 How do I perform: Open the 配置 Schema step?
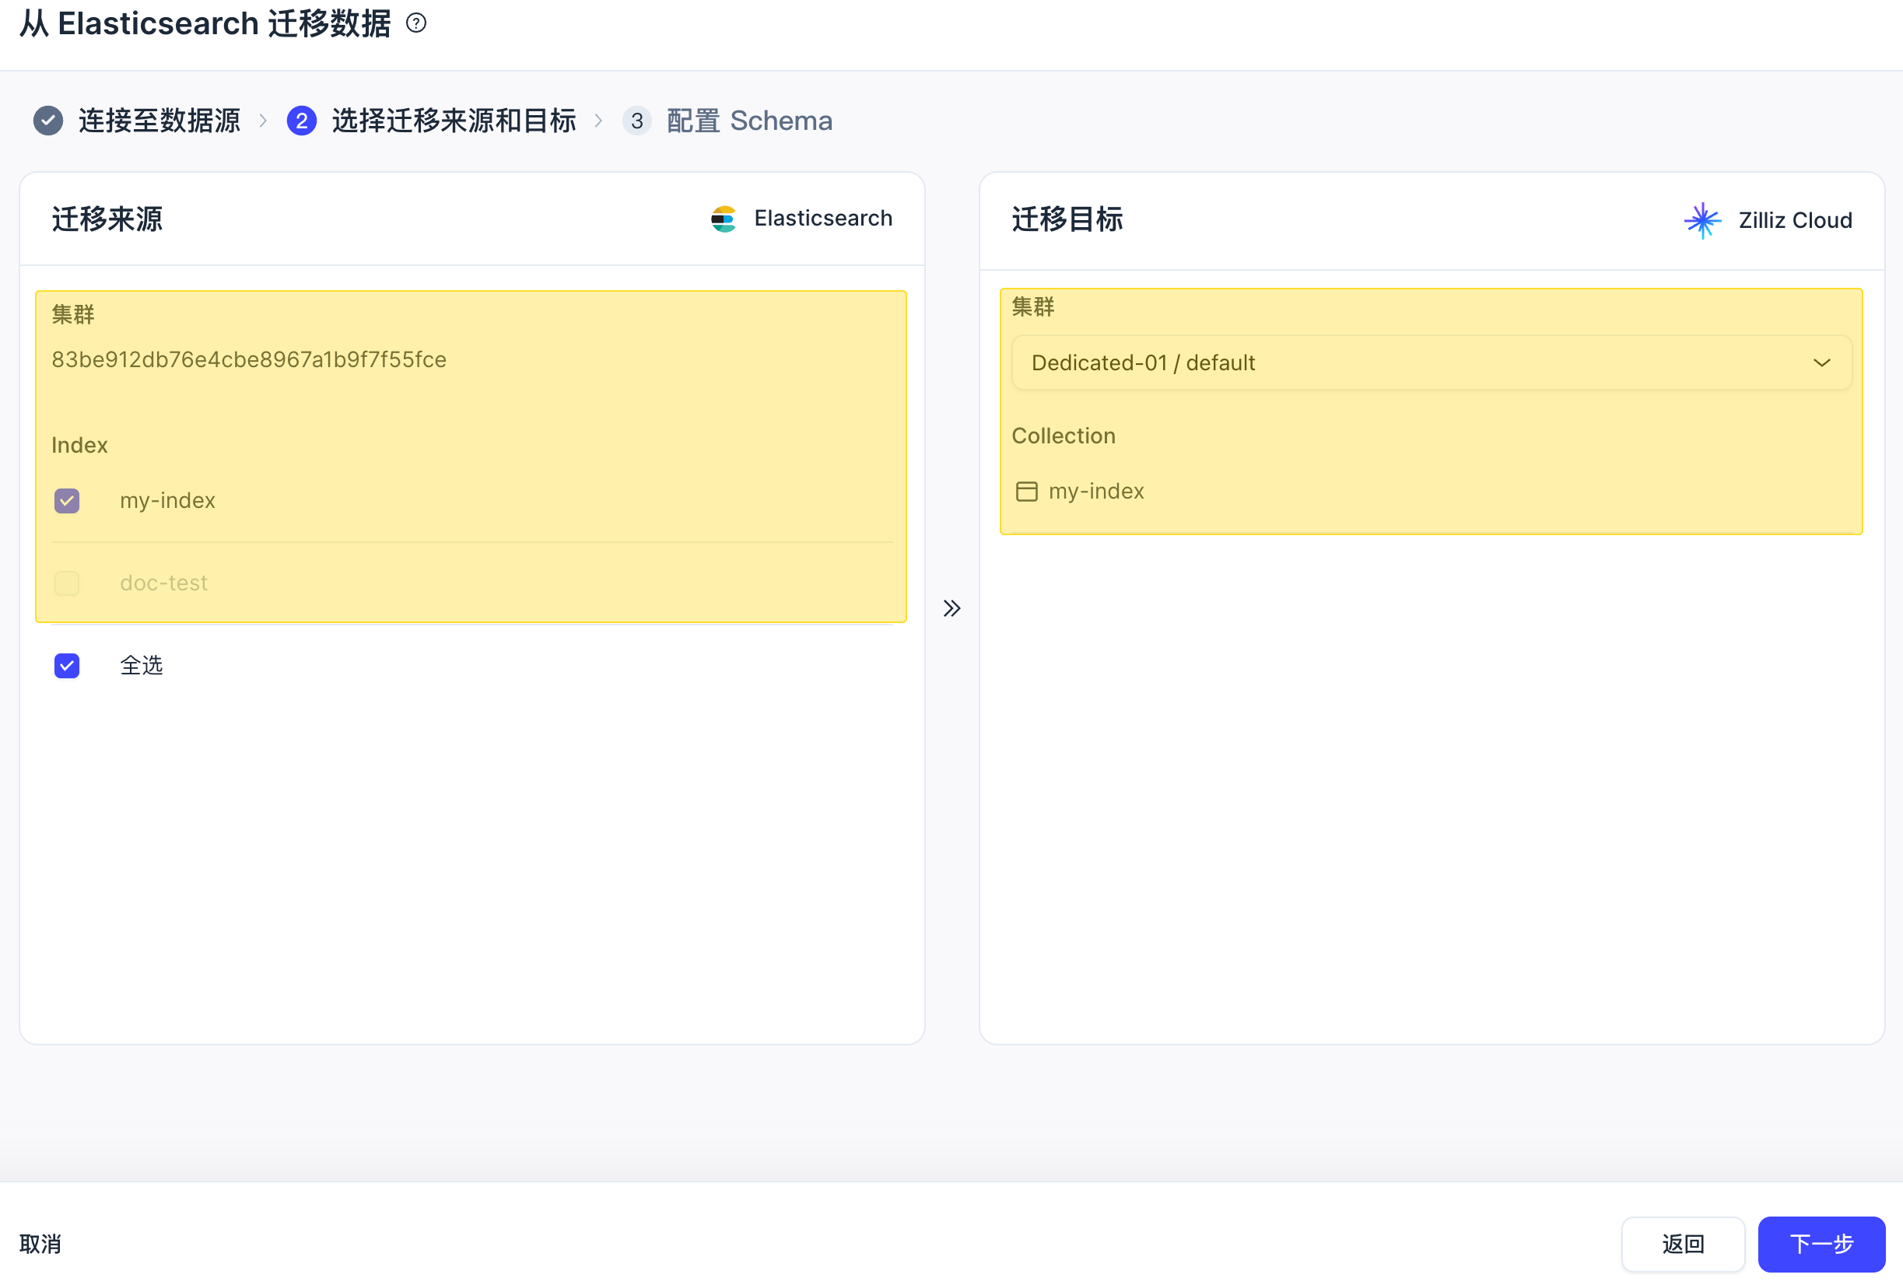pyautogui.click(x=749, y=121)
